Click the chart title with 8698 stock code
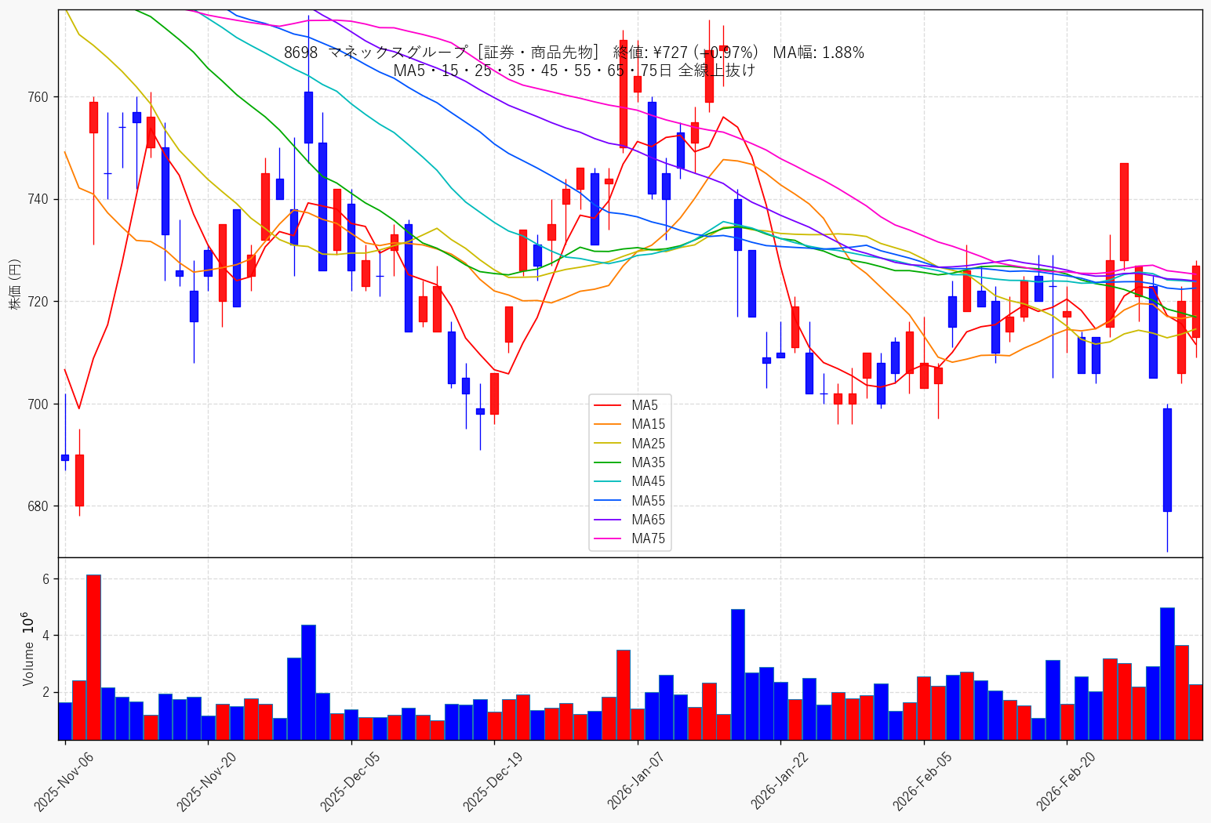The height and width of the screenshot is (823, 1211). point(574,53)
